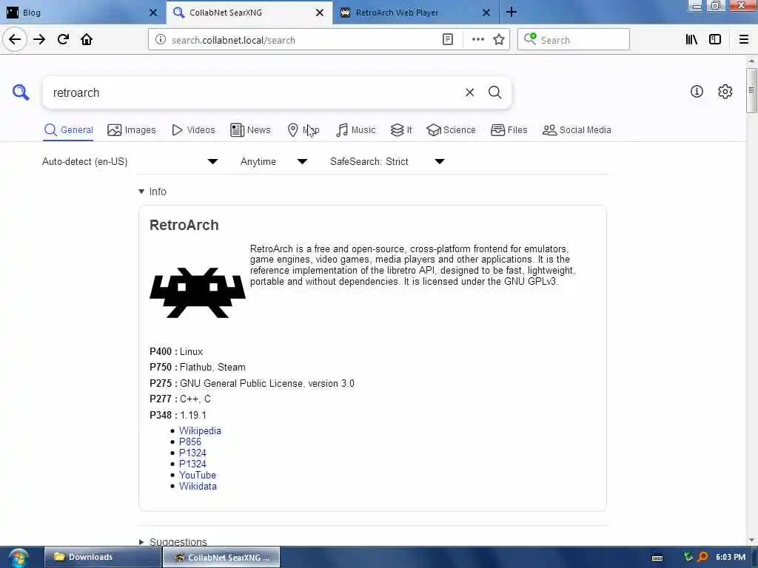This screenshot has height=568, width=758.
Task: Open the Anytime time range dropdown
Action: (x=274, y=161)
